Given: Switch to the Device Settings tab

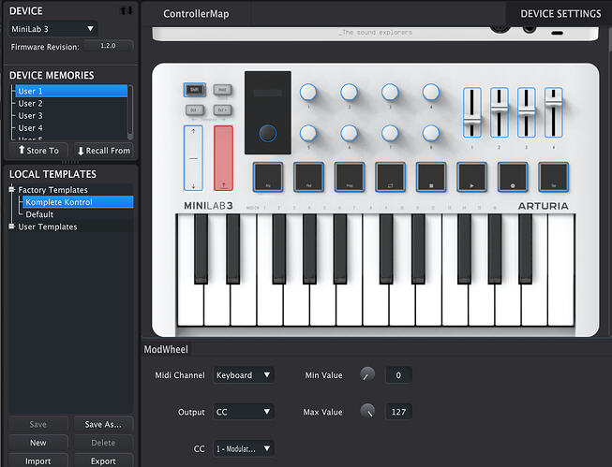Looking at the screenshot, I should coord(560,14).
